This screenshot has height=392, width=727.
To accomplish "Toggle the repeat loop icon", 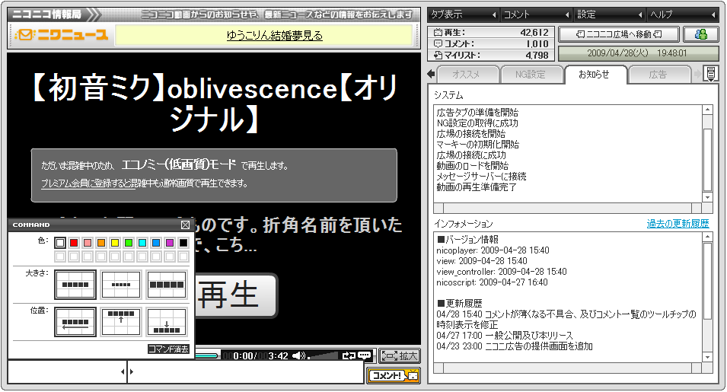I will (x=348, y=356).
